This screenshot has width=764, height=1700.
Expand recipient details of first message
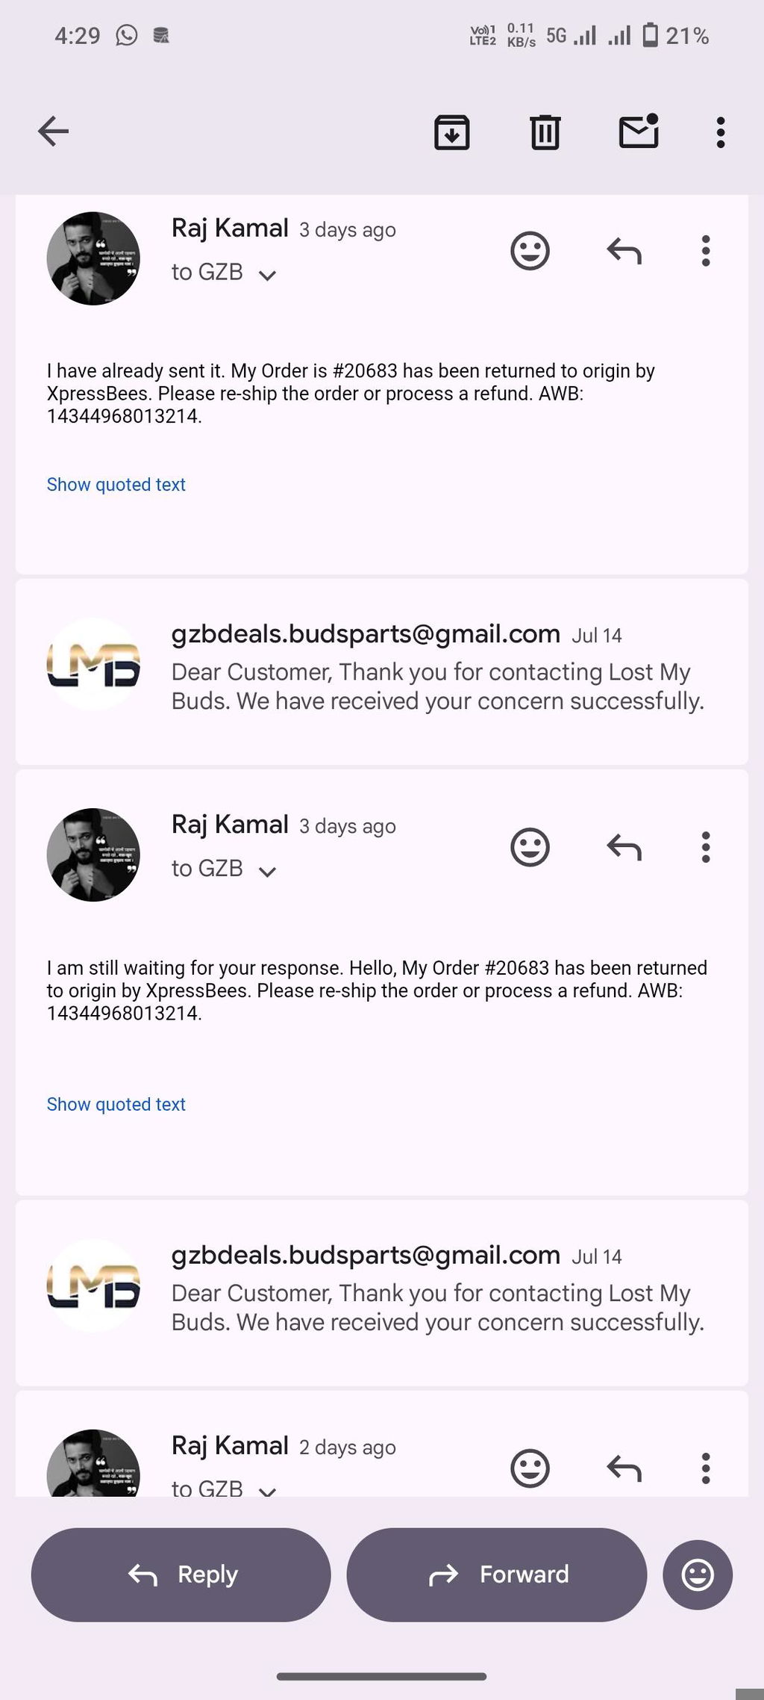pyautogui.click(x=224, y=273)
